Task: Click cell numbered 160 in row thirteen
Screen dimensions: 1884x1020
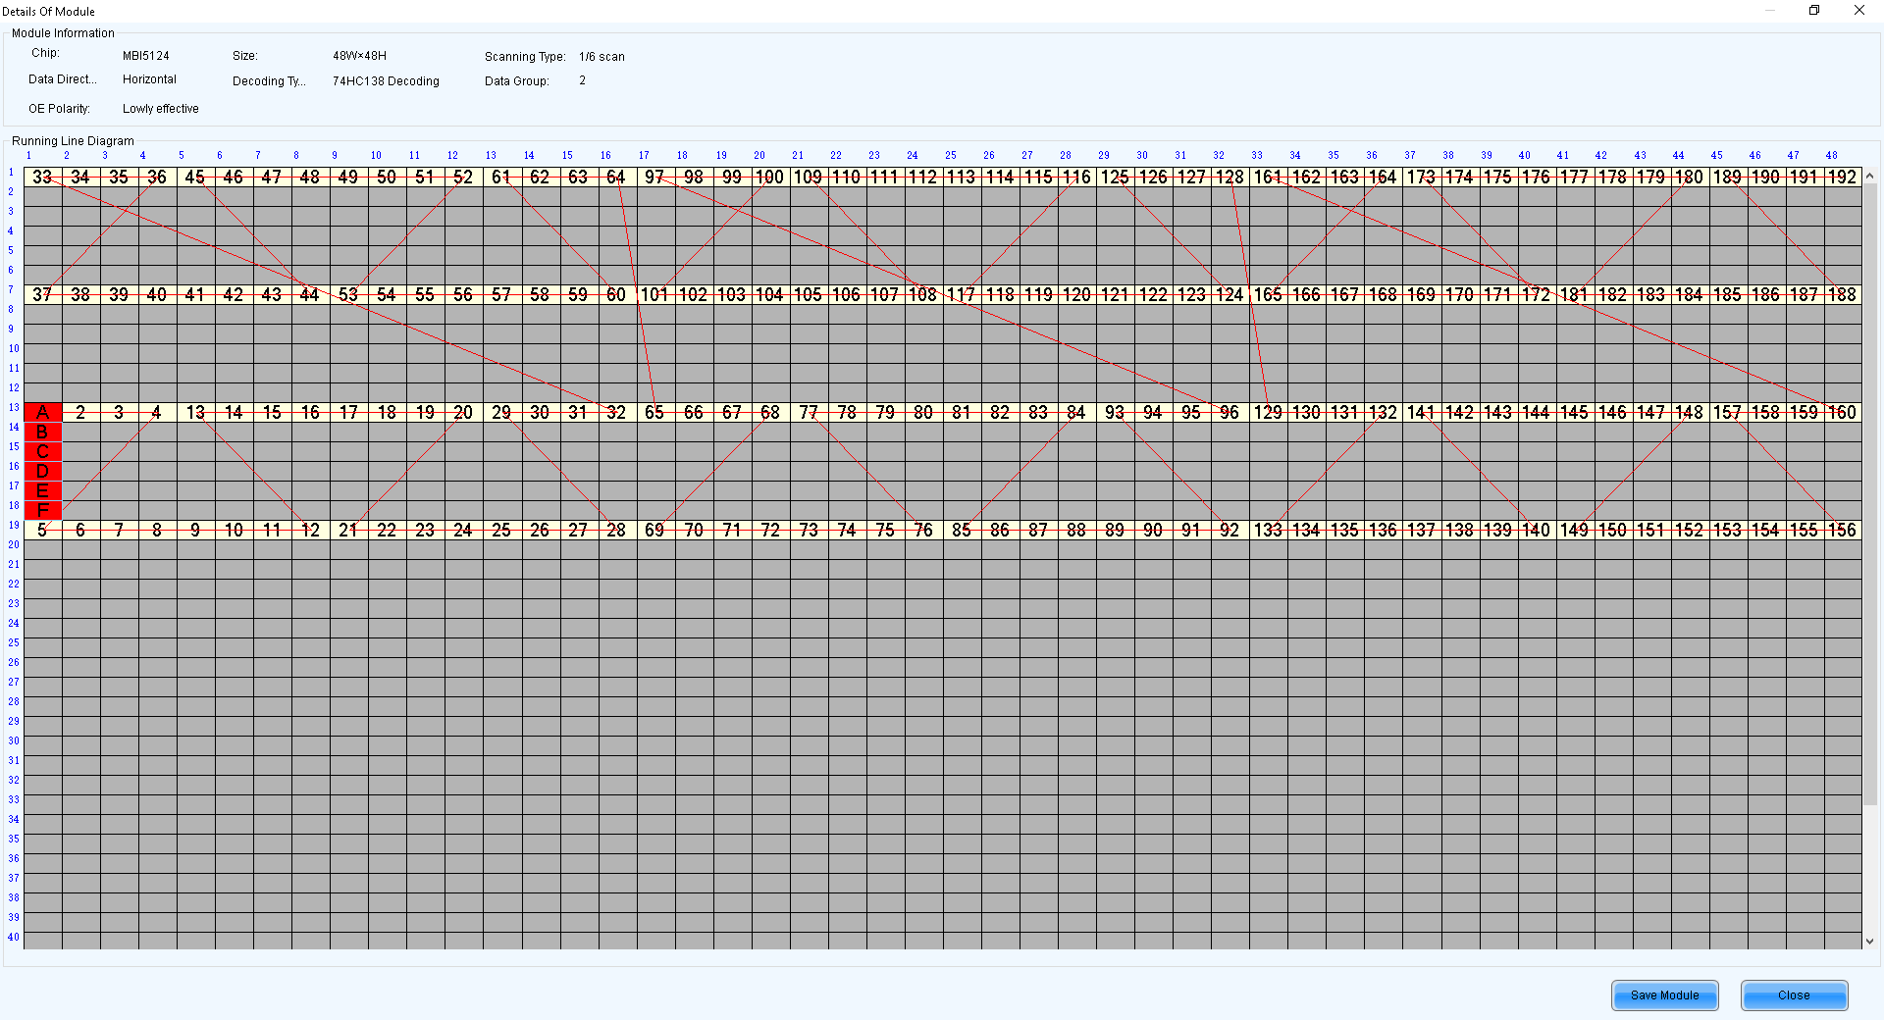Action: click(1843, 412)
